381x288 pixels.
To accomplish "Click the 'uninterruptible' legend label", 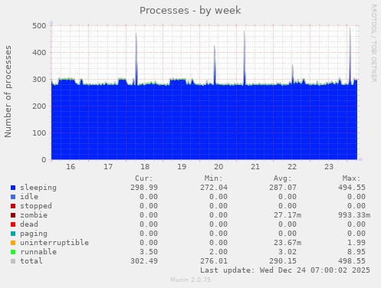I will tap(54, 243).
